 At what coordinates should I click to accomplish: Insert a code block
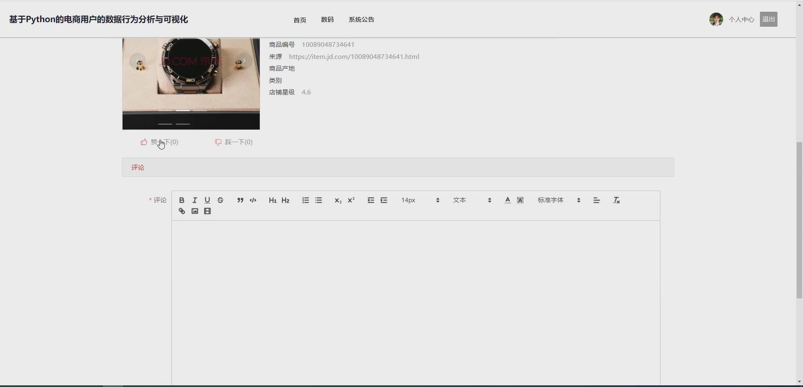[253, 200]
